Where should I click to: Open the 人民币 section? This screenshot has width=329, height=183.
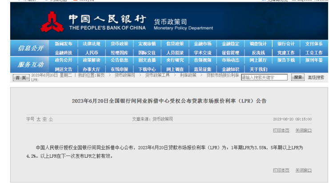91,52
